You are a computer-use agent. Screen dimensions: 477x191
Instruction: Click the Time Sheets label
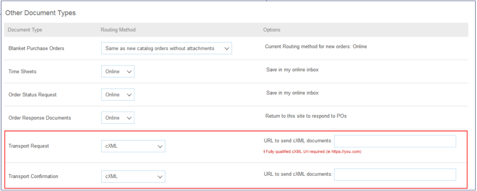pyautogui.click(x=22, y=71)
